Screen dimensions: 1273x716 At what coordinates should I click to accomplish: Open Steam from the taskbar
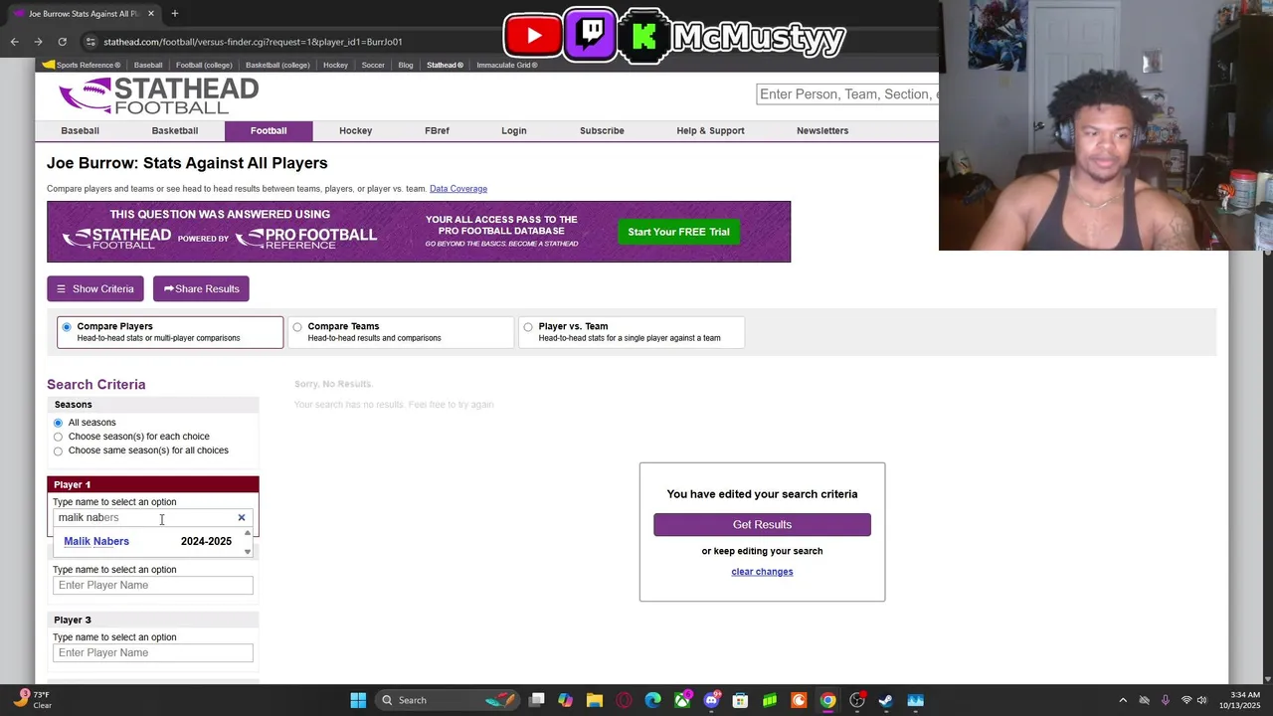coord(886,700)
